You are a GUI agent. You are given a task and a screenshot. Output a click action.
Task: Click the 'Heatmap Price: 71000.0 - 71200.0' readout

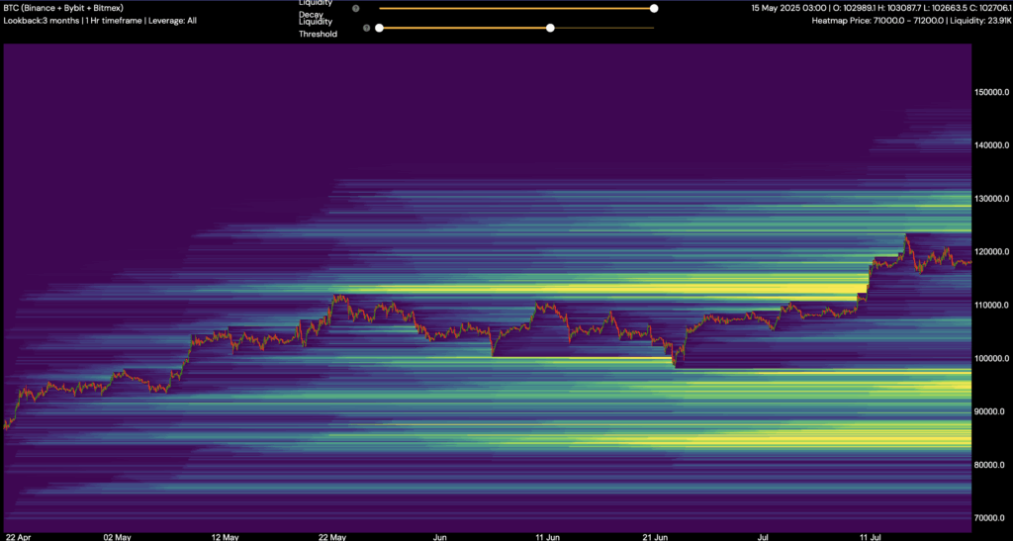tap(909, 21)
